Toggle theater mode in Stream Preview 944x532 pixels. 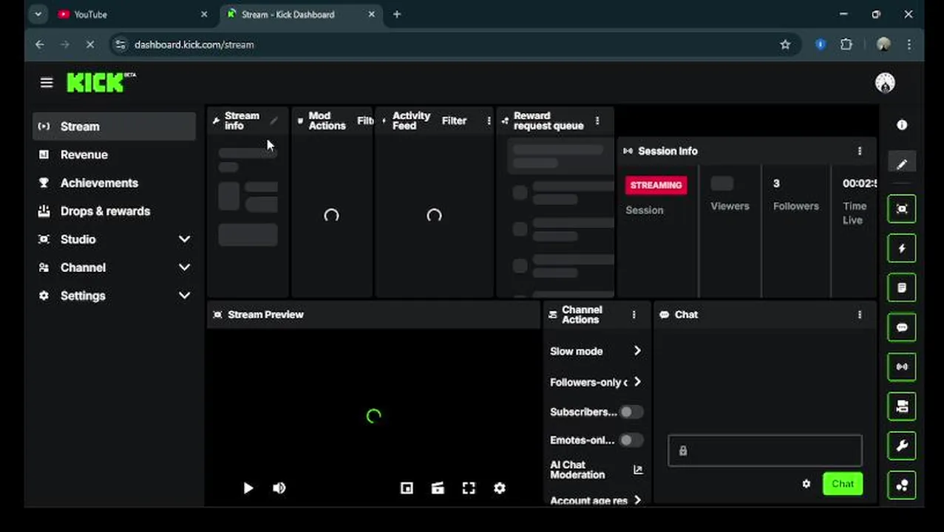pos(438,488)
